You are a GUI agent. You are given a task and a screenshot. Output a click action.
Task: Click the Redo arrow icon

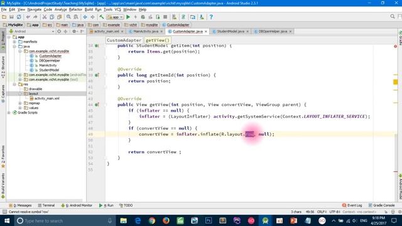coord(35,17)
